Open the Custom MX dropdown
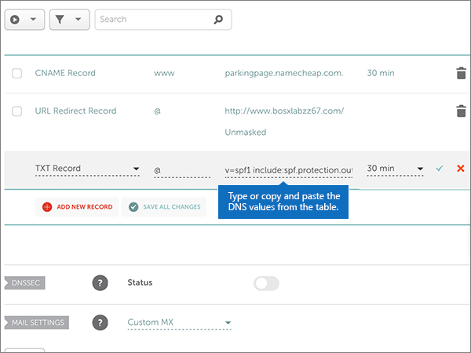Image resolution: width=471 pixels, height=353 pixels. pos(179,322)
